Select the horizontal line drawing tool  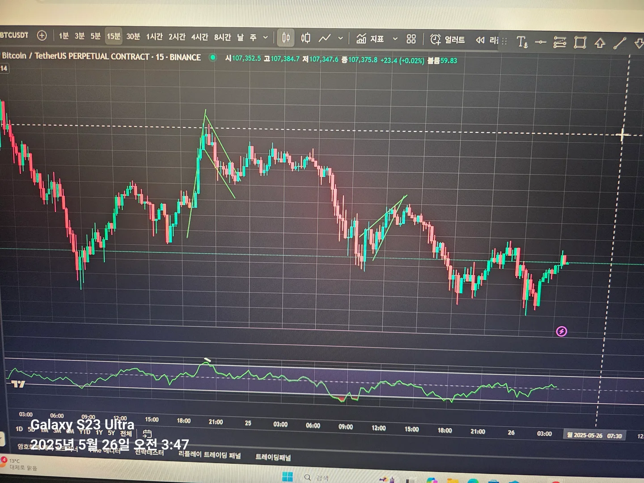click(x=541, y=42)
